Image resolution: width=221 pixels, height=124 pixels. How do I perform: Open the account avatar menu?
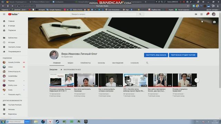(214, 14)
